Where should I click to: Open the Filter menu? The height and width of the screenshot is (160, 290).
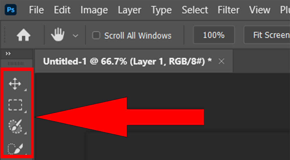coord(229,10)
